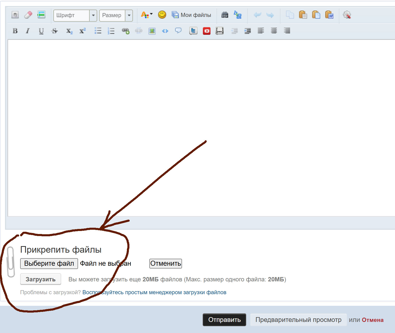
Task: Insert a YouTube video via red icon
Action: tap(206, 31)
